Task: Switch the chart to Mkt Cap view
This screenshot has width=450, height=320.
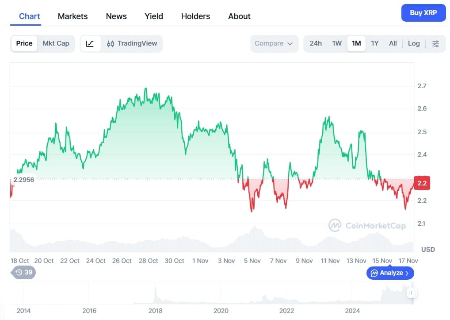Action: tap(56, 43)
